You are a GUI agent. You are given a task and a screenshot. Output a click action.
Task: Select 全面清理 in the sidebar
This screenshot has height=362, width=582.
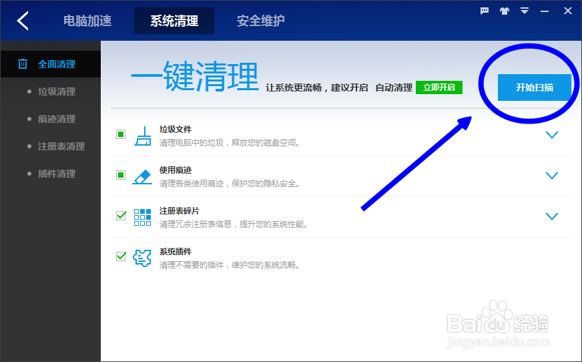click(51, 64)
